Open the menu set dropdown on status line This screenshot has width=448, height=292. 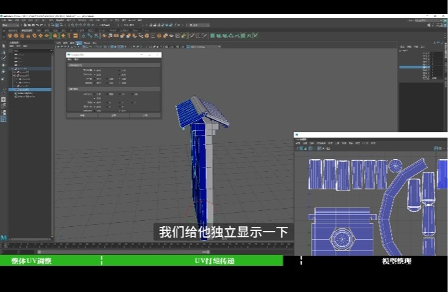[x=10, y=25]
